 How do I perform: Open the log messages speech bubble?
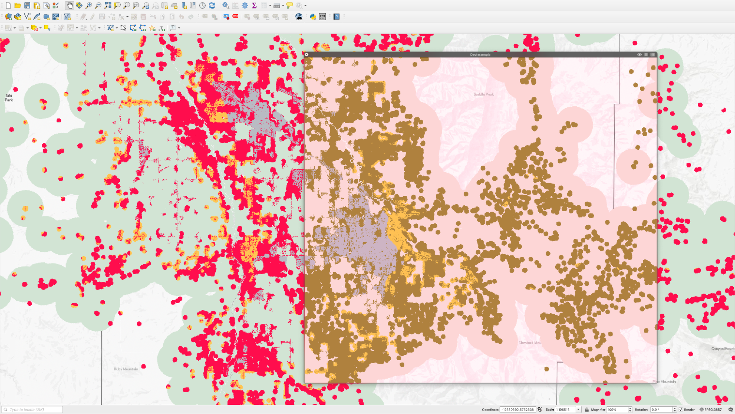731,410
